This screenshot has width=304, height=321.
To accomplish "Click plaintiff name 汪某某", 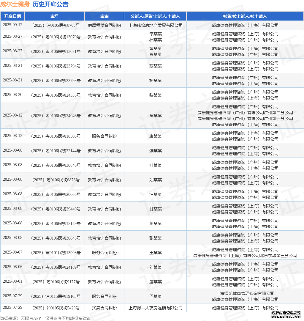I will coord(155,194).
